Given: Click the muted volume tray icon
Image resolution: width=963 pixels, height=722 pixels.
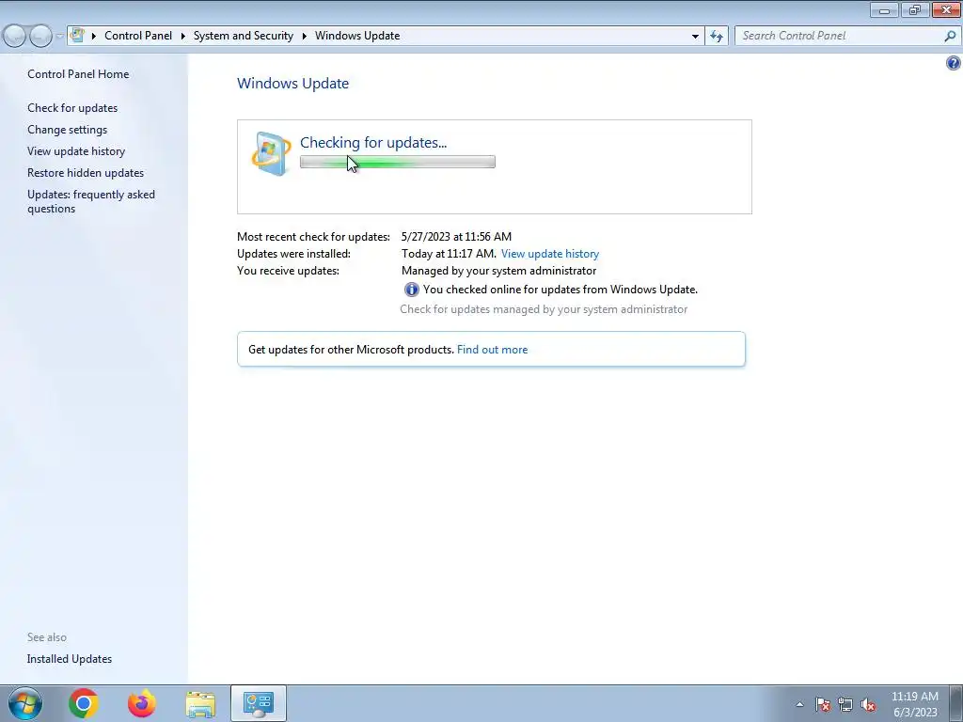Looking at the screenshot, I should pos(868,704).
